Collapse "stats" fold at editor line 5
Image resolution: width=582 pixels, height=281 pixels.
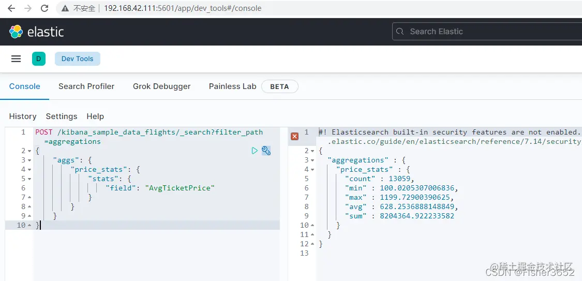click(29, 179)
